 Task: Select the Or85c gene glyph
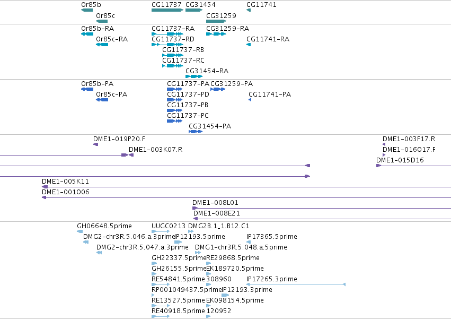pos(102,21)
